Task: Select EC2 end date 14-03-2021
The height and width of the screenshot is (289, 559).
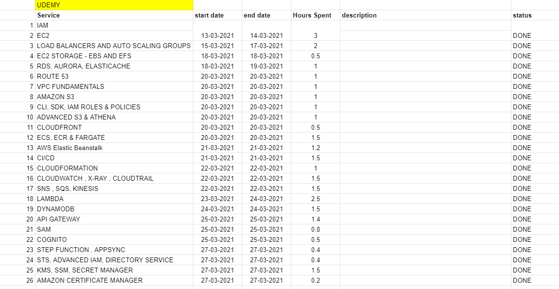Action: pos(267,35)
